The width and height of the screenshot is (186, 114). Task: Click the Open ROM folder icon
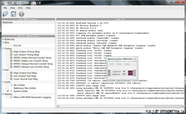[x=6, y=14]
